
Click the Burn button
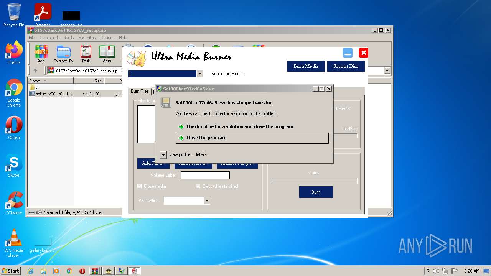coord(316,192)
